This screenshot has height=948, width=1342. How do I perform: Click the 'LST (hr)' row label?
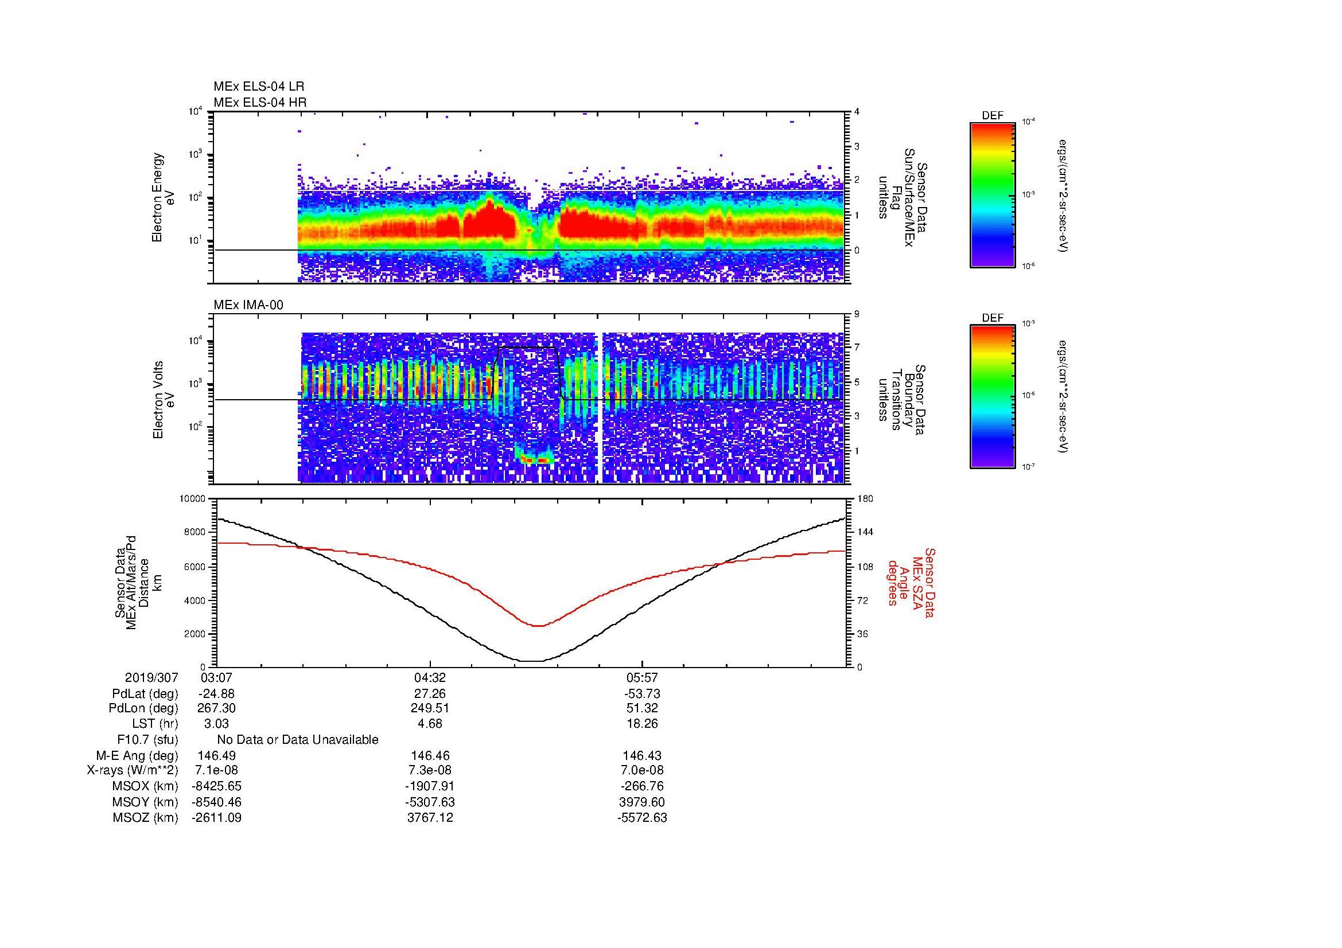[155, 724]
